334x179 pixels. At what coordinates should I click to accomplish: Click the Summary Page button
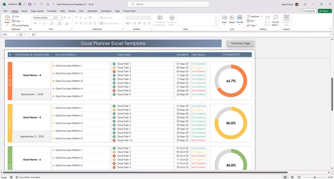(x=241, y=43)
